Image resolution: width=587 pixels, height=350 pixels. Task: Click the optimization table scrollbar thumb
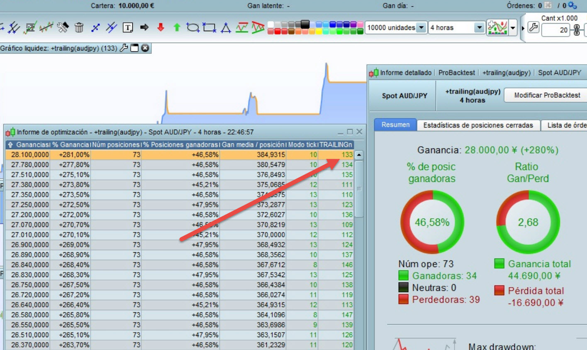coord(359,188)
